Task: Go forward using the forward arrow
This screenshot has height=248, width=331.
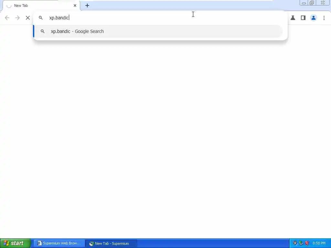Action: coord(17,18)
